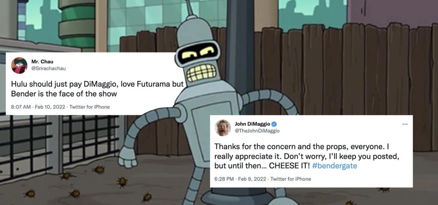This screenshot has width=438, height=205.
Task: Click Twitter for iPhone in Mr. Chau's tweet
Action: 89,107
